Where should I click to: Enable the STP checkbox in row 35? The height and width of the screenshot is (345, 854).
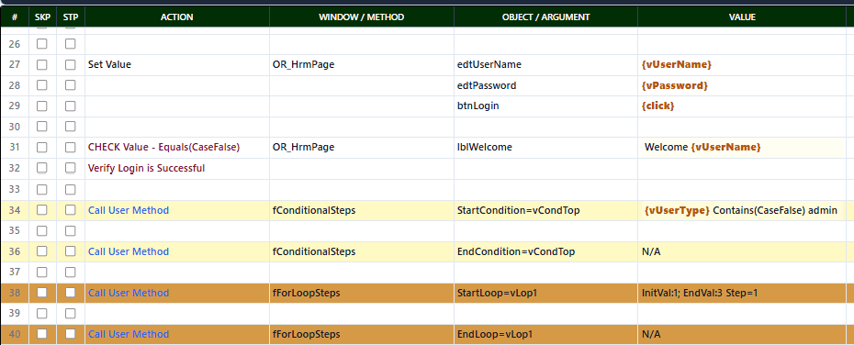coord(71,230)
